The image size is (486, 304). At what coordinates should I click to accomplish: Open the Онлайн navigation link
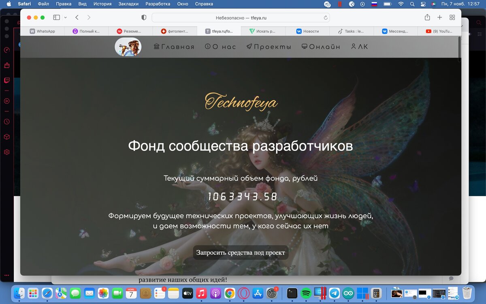(x=321, y=47)
